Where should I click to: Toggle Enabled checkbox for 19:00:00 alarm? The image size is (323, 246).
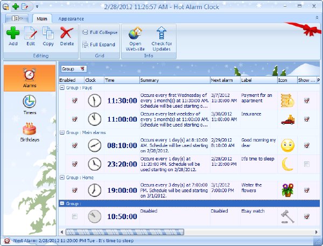pyautogui.click(x=75, y=190)
